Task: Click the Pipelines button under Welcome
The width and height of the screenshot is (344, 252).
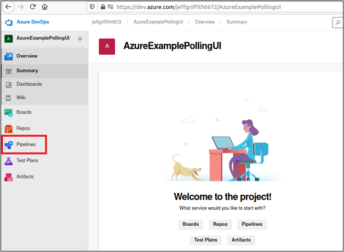Action: [252, 224]
